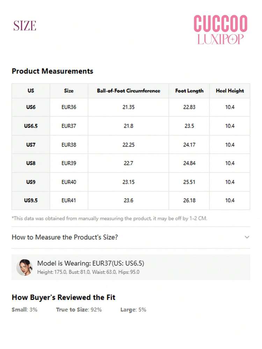Expand the How to Measure chevron
The height and width of the screenshot is (349, 262).
(247, 237)
